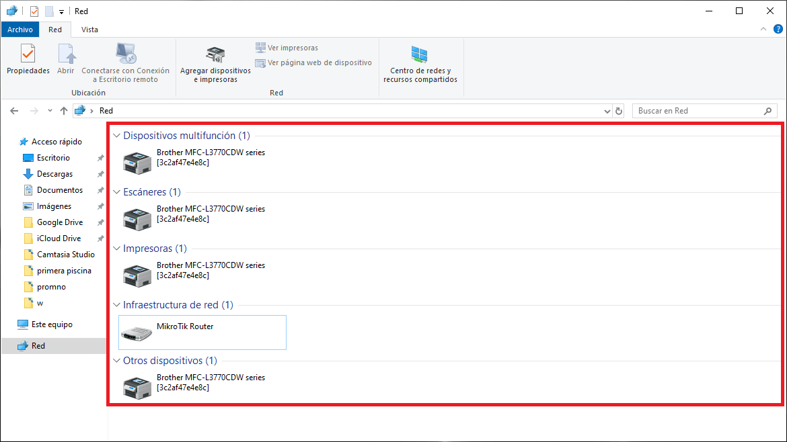Click Agregar dispositivos e impresoras
The width and height of the screenshot is (787, 442).
pyautogui.click(x=215, y=64)
